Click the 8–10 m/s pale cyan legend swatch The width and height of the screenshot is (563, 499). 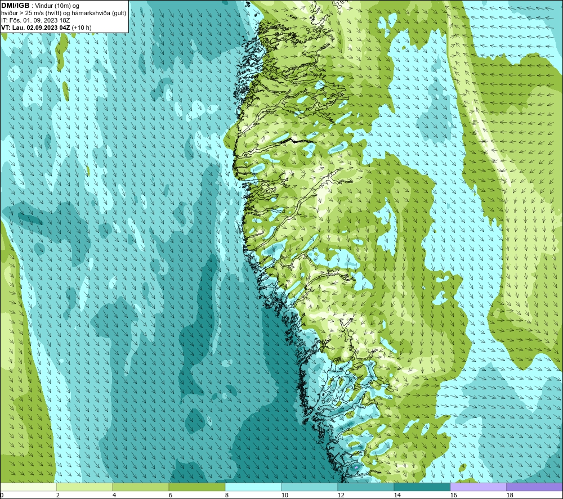coord(253,487)
